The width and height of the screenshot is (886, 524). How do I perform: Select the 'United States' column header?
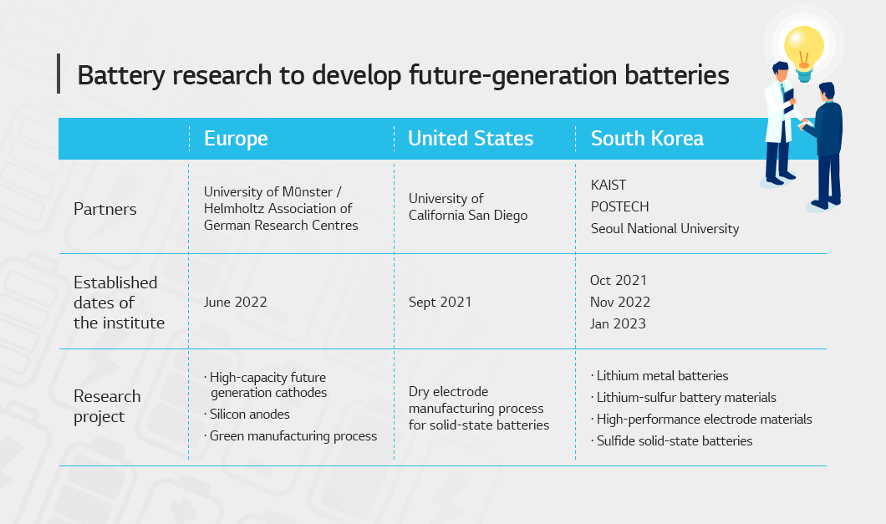pos(471,139)
